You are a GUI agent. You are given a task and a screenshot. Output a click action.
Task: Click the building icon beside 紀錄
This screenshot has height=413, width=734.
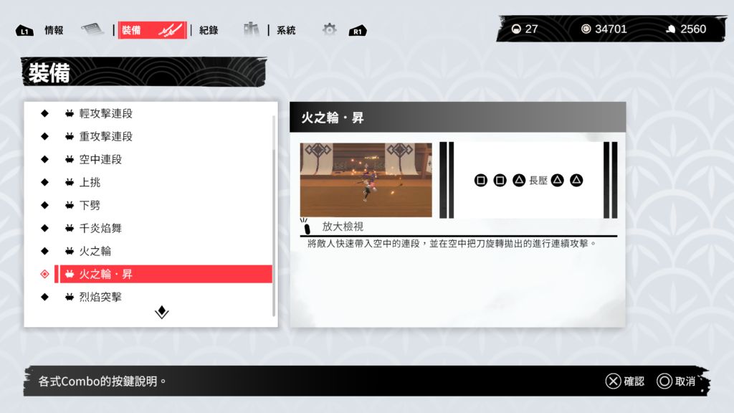point(251,29)
